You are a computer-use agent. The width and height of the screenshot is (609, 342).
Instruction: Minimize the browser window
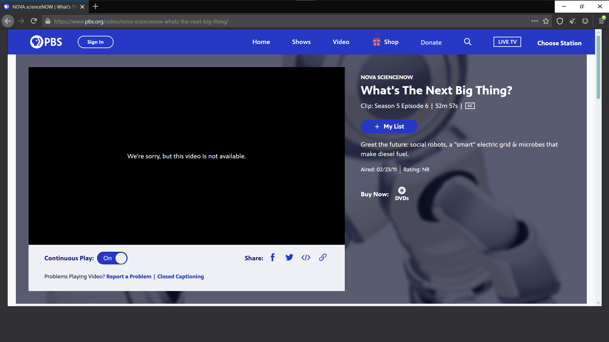[564, 6]
